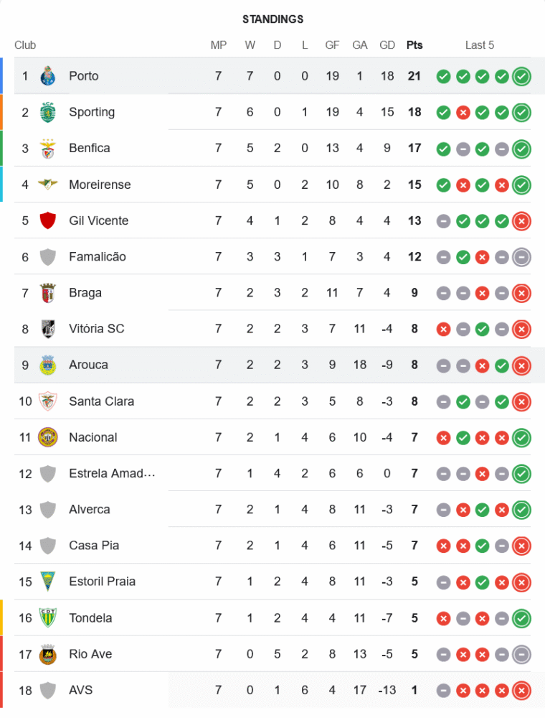
Task: Click the Braga club crest icon
Action: click(48, 293)
